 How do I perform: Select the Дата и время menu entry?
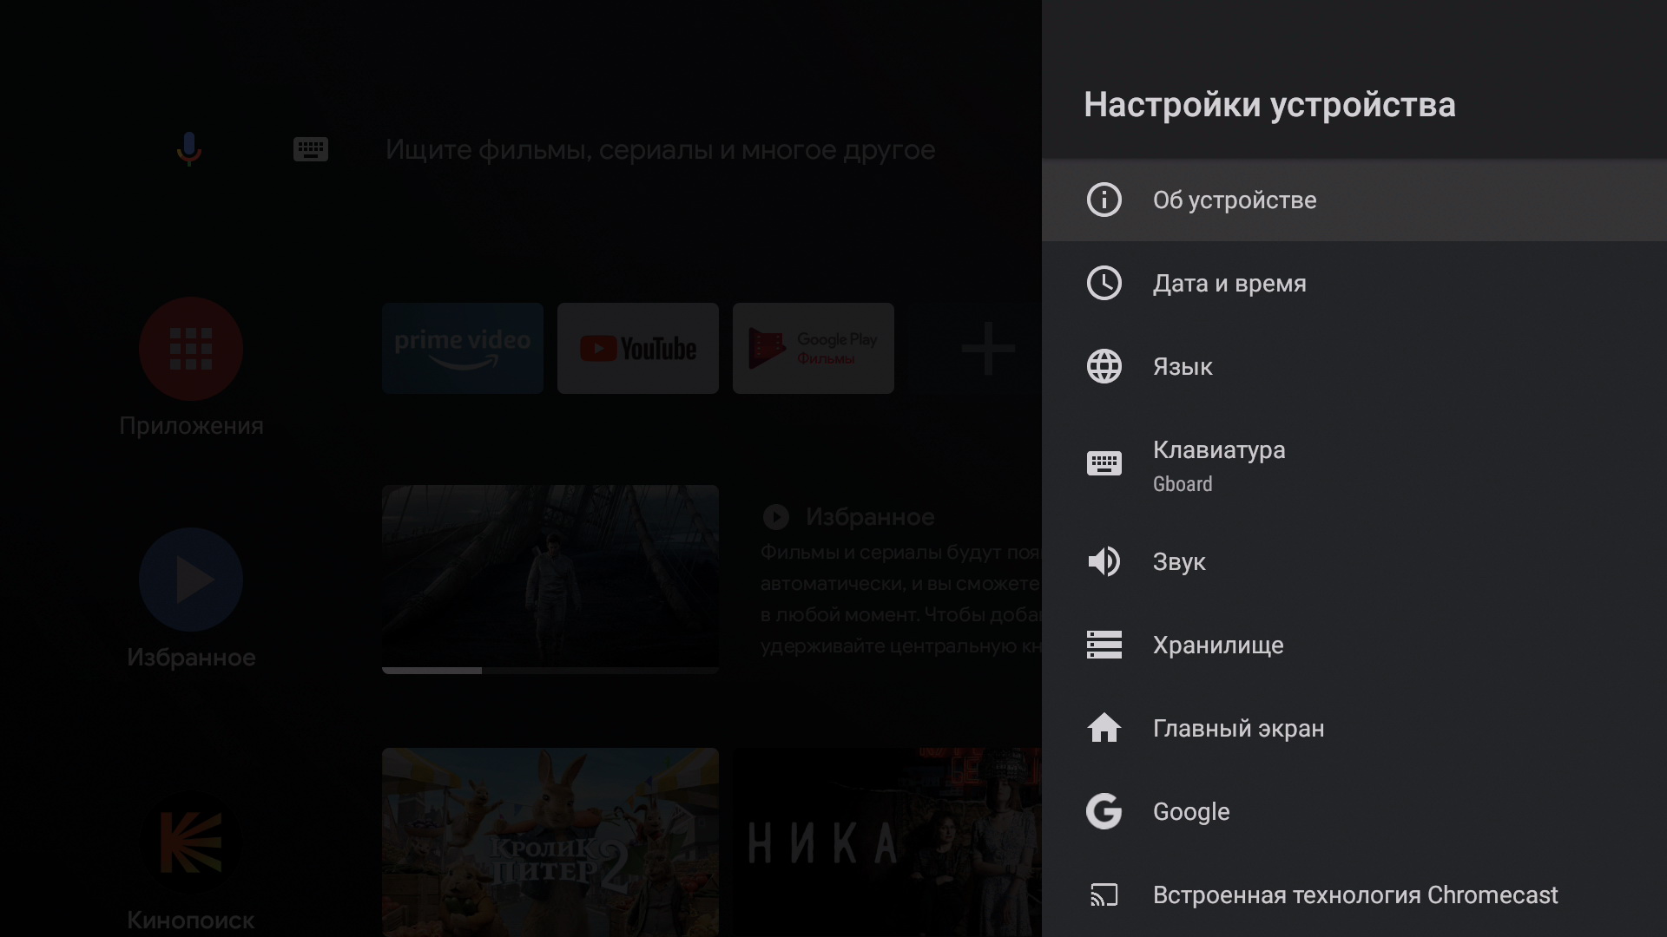(x=1229, y=284)
